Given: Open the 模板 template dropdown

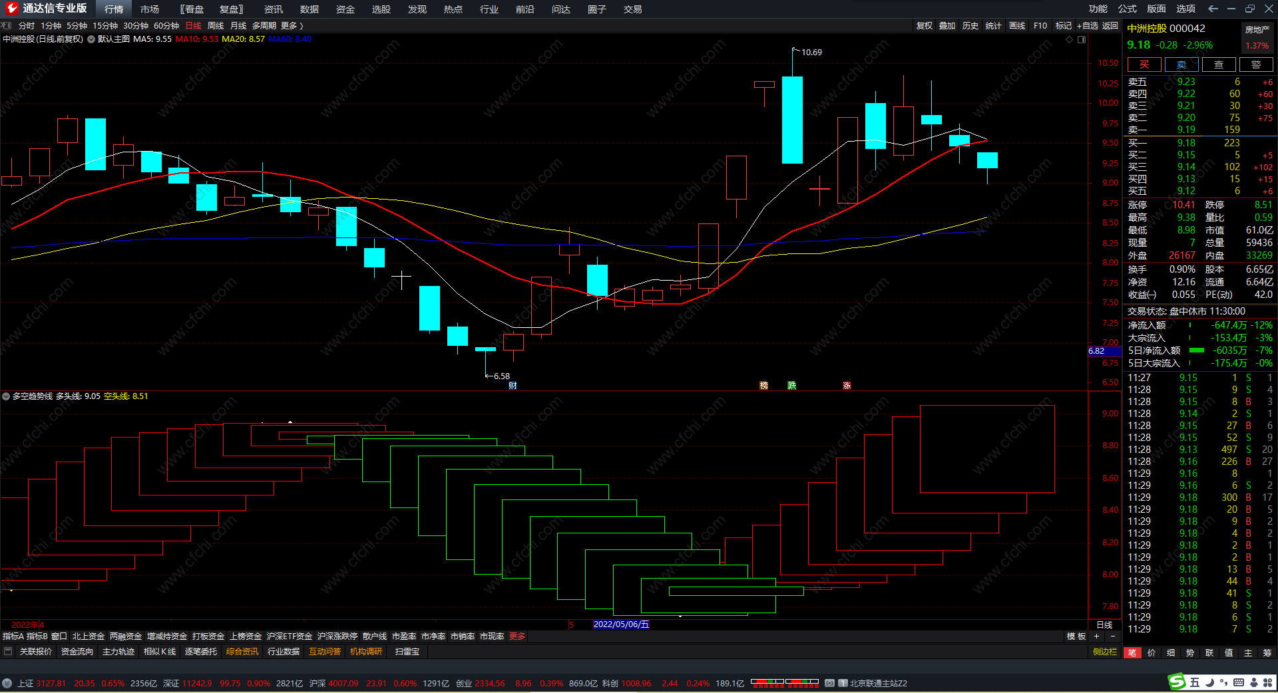Looking at the screenshot, I should (1076, 636).
